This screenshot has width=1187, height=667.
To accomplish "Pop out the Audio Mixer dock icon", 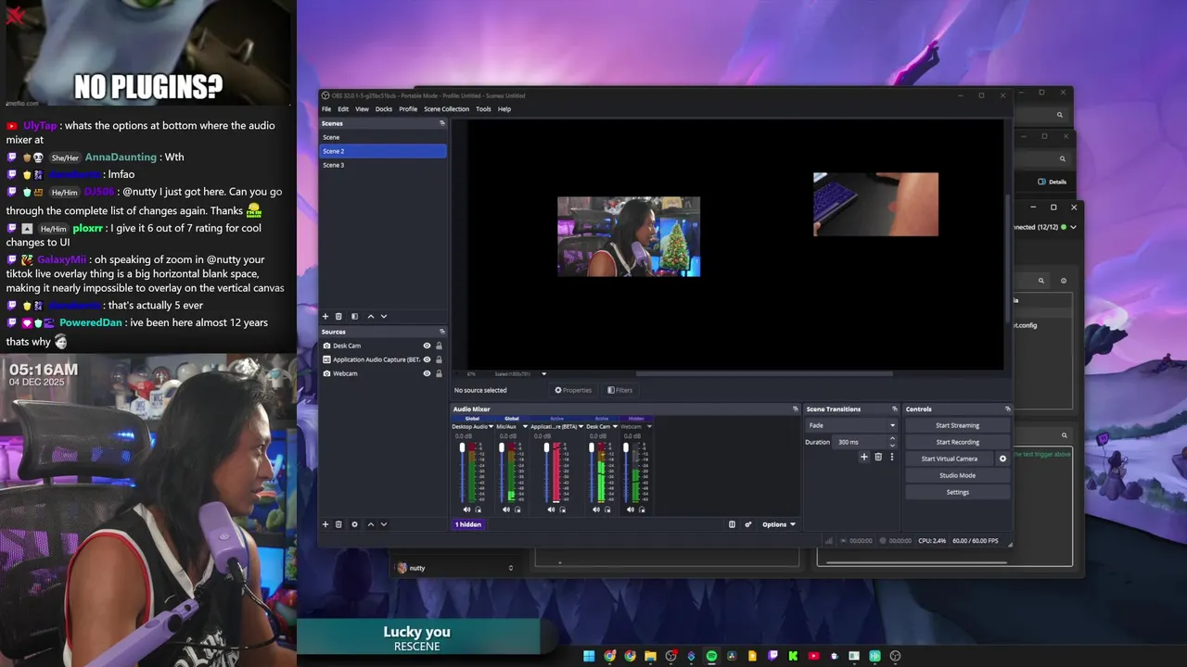I will 795,409.
